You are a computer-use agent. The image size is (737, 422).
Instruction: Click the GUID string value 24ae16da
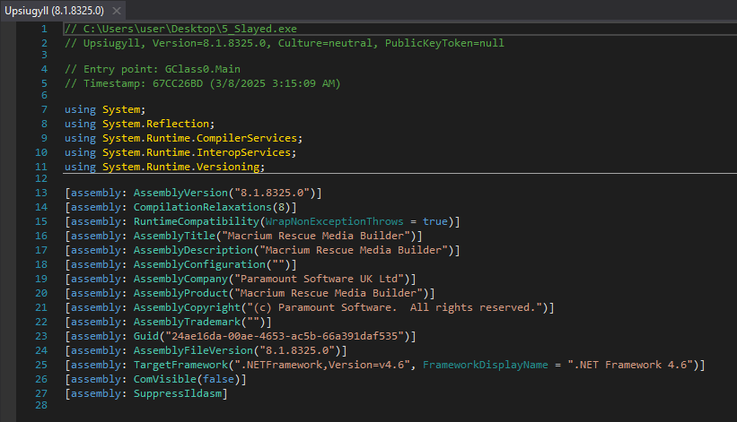[x=287, y=336]
